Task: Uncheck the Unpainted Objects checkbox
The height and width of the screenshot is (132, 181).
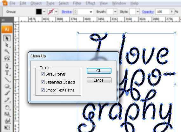Action: tap(43, 82)
